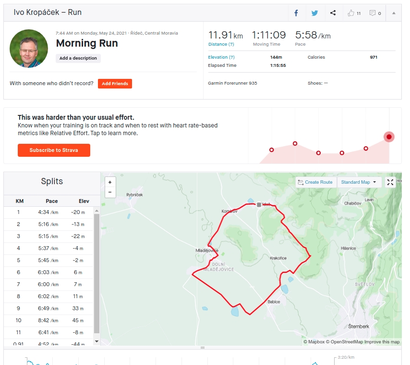
Task: Share the run on Facebook
Action: pyautogui.click(x=296, y=13)
